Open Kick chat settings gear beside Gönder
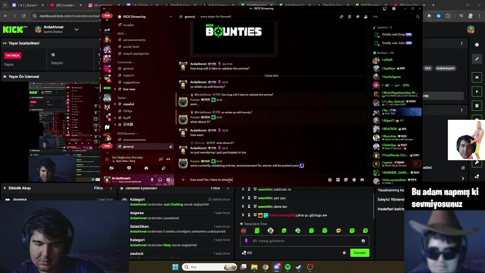The height and width of the screenshot is (273, 485). pyautogui.click(x=344, y=253)
